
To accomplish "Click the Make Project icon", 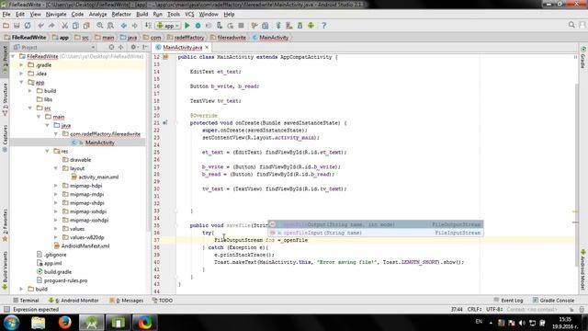I will coord(148,26).
